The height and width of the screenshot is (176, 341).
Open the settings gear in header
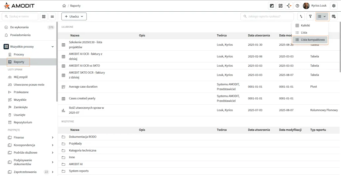334,6
